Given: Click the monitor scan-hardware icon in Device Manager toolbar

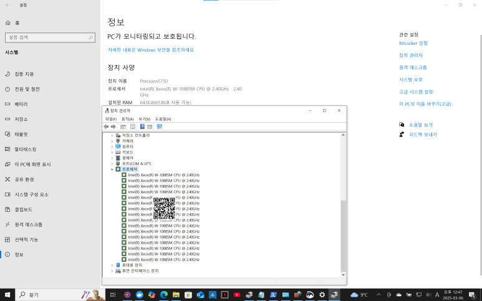Looking at the screenshot, I should pos(159,127).
